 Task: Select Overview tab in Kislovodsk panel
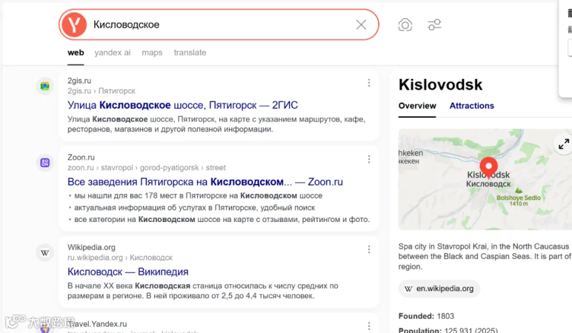[x=417, y=106]
